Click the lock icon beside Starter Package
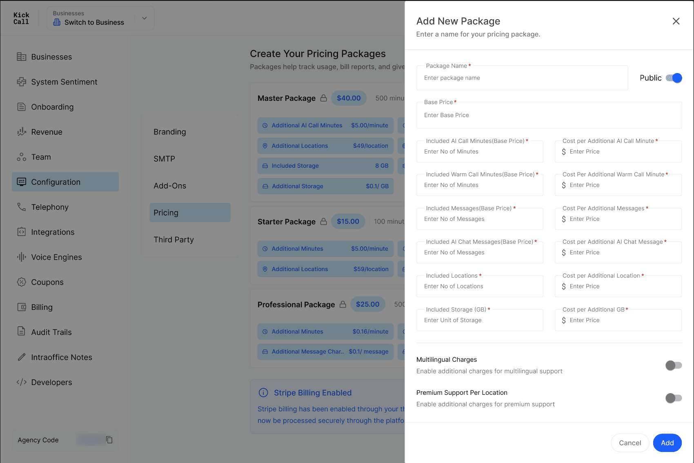The width and height of the screenshot is (694, 463). point(323,221)
